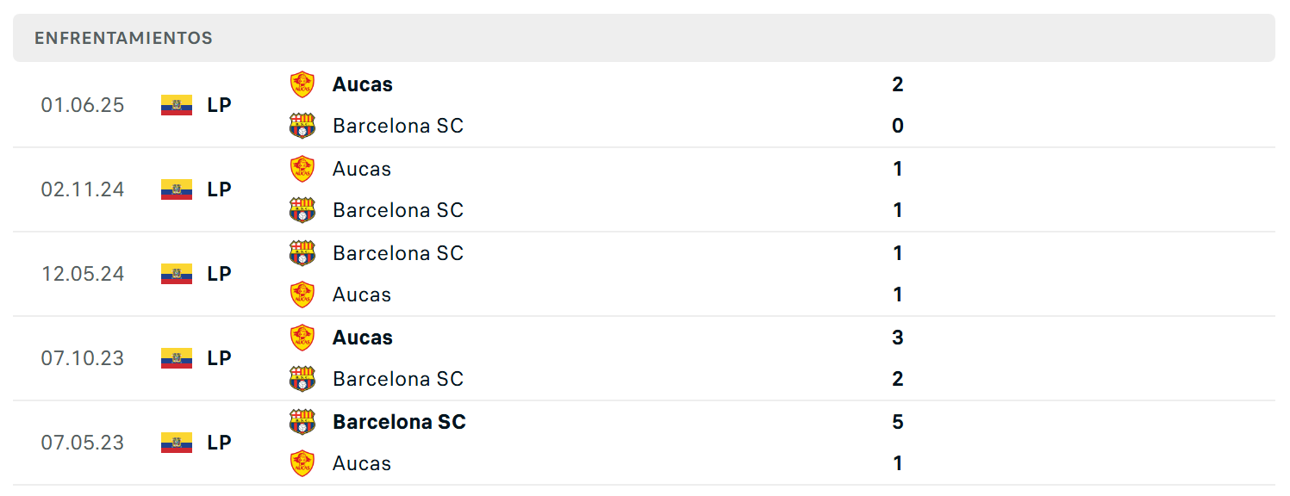The image size is (1290, 496).
Task: Click the Aucas crest in the 12.05.24 match
Action: (302, 294)
